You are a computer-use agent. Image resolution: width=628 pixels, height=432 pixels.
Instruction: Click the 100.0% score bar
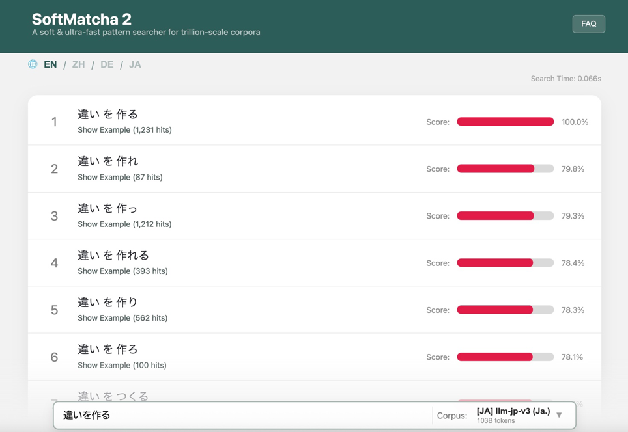(x=506, y=122)
